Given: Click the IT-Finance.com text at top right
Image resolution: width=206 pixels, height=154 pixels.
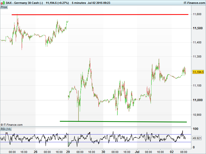Looking at the screenshot, I should pyautogui.click(x=194, y=3).
